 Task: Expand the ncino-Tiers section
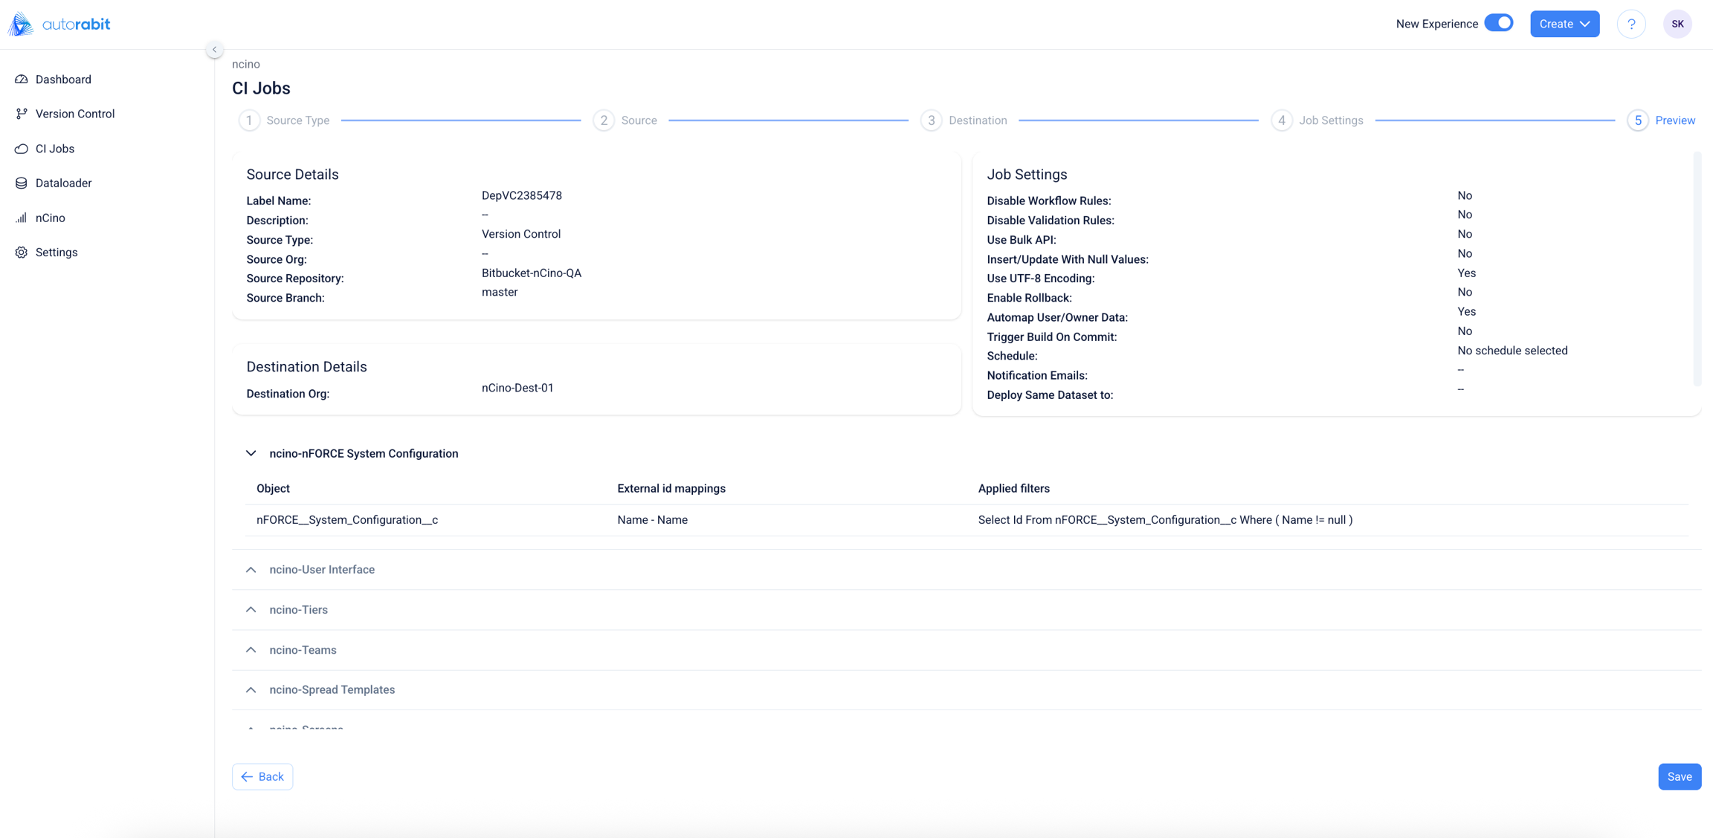point(251,610)
